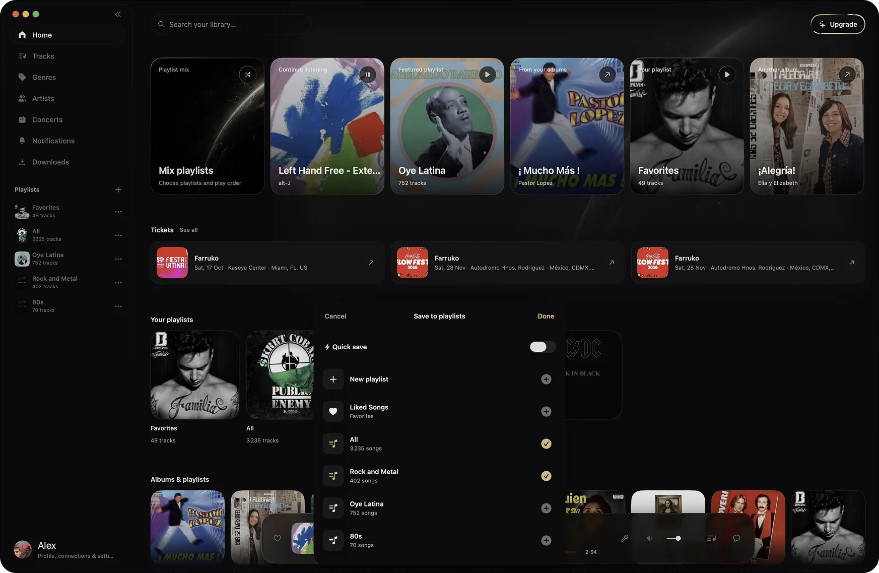Screen dimensions: 879x573
Task: Click the Upgrade button
Action: (x=838, y=24)
